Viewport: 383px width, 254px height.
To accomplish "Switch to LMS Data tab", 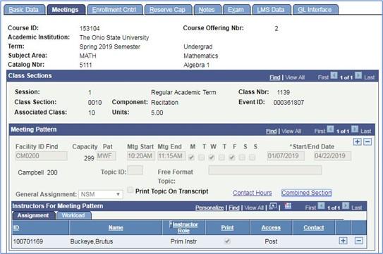I will (271, 10).
